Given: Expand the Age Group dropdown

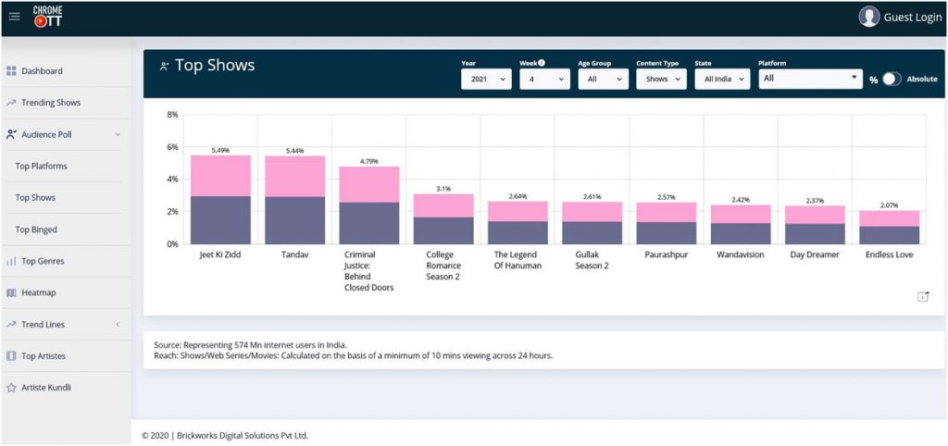Looking at the screenshot, I should pyautogui.click(x=603, y=80).
